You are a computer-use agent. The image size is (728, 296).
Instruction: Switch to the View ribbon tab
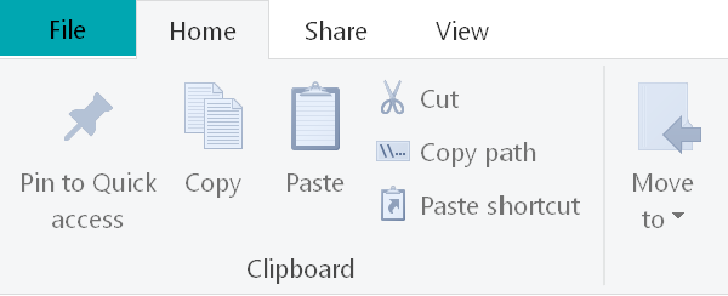pyautogui.click(x=462, y=30)
